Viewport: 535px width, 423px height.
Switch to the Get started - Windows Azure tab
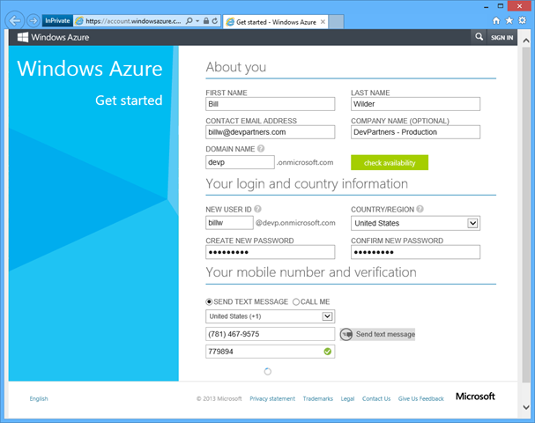pyautogui.click(x=275, y=19)
